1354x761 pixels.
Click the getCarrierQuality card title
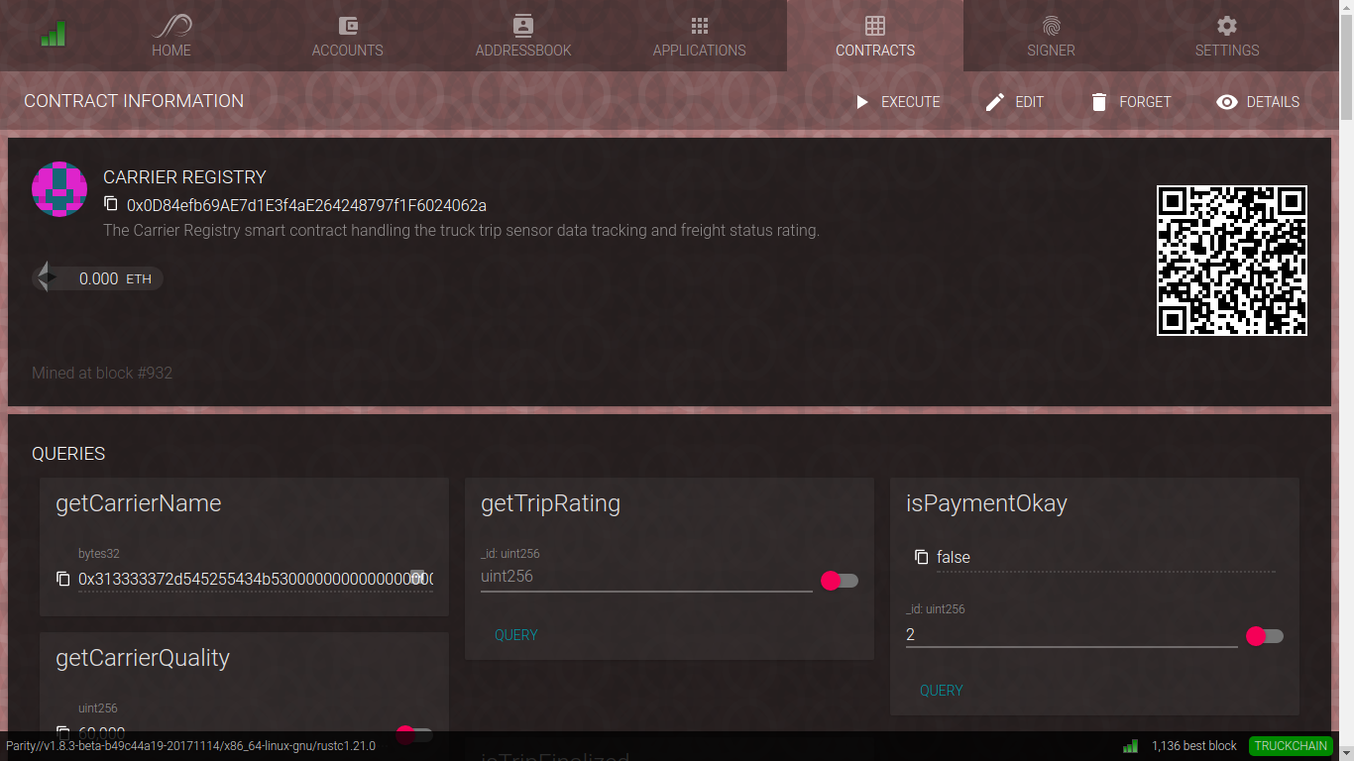point(143,658)
